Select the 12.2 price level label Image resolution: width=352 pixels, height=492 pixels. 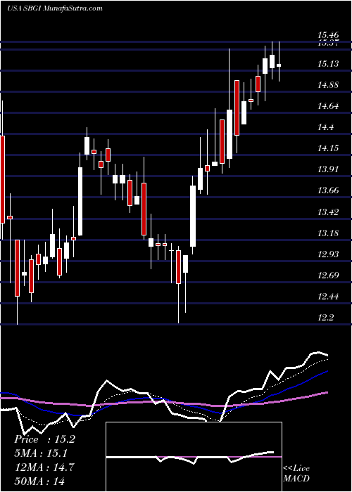(325, 318)
